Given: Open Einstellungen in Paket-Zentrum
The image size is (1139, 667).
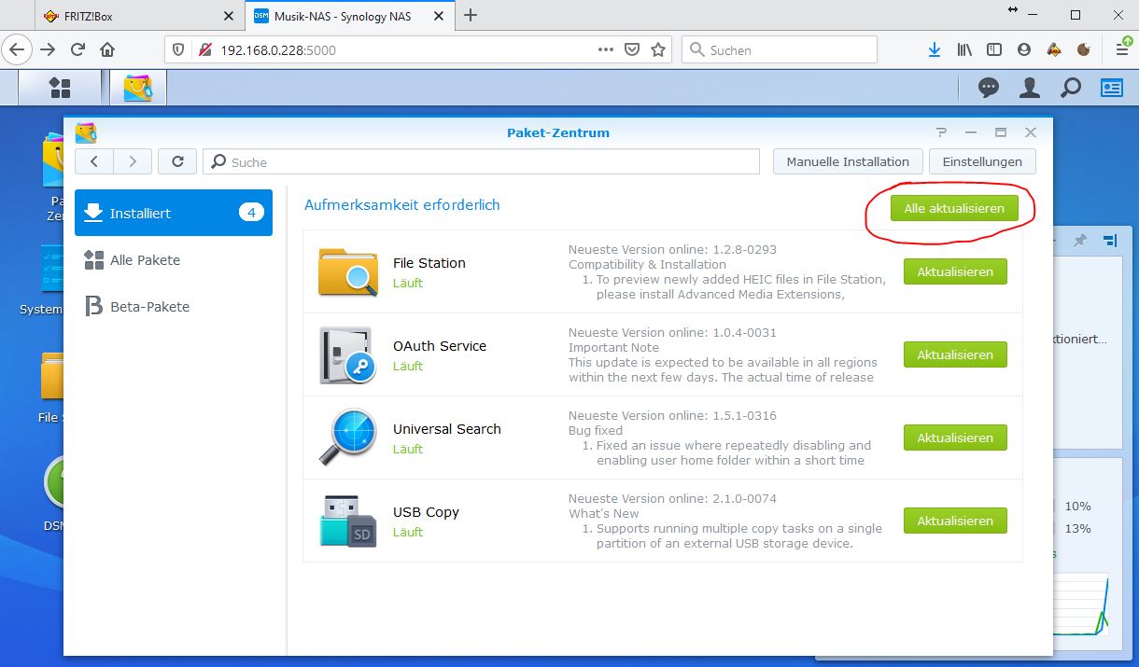Looking at the screenshot, I should [982, 161].
